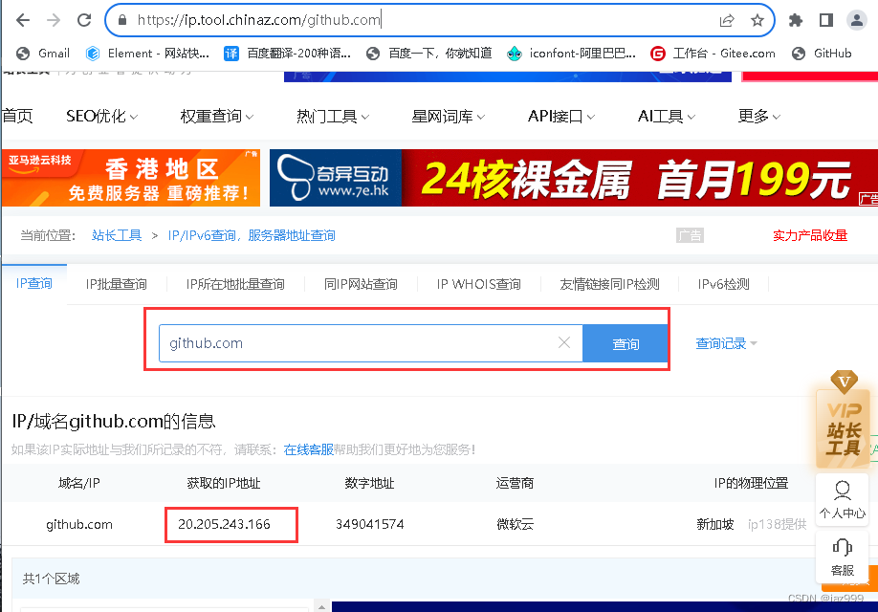The image size is (878, 612).
Task: Open the Gitee.com 工作台 bookmark
Action: point(713,54)
